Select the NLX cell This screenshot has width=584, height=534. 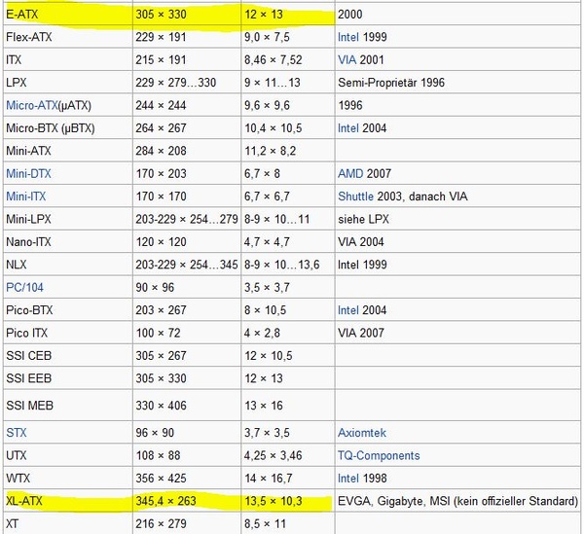(68, 265)
